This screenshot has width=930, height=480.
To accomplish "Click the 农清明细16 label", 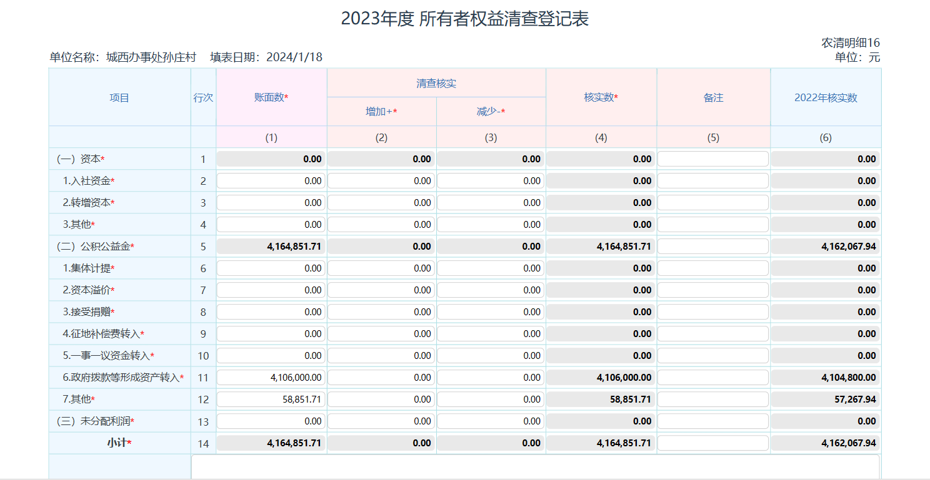I will (x=851, y=43).
